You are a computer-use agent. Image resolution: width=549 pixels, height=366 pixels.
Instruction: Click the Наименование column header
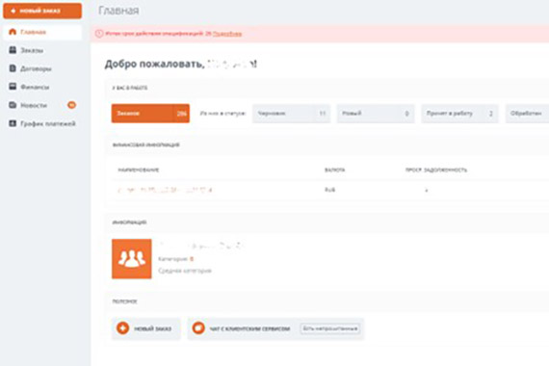pos(139,170)
